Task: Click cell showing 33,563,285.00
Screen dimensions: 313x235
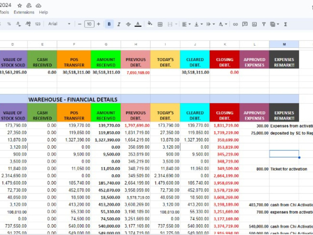Action: (x=13, y=72)
